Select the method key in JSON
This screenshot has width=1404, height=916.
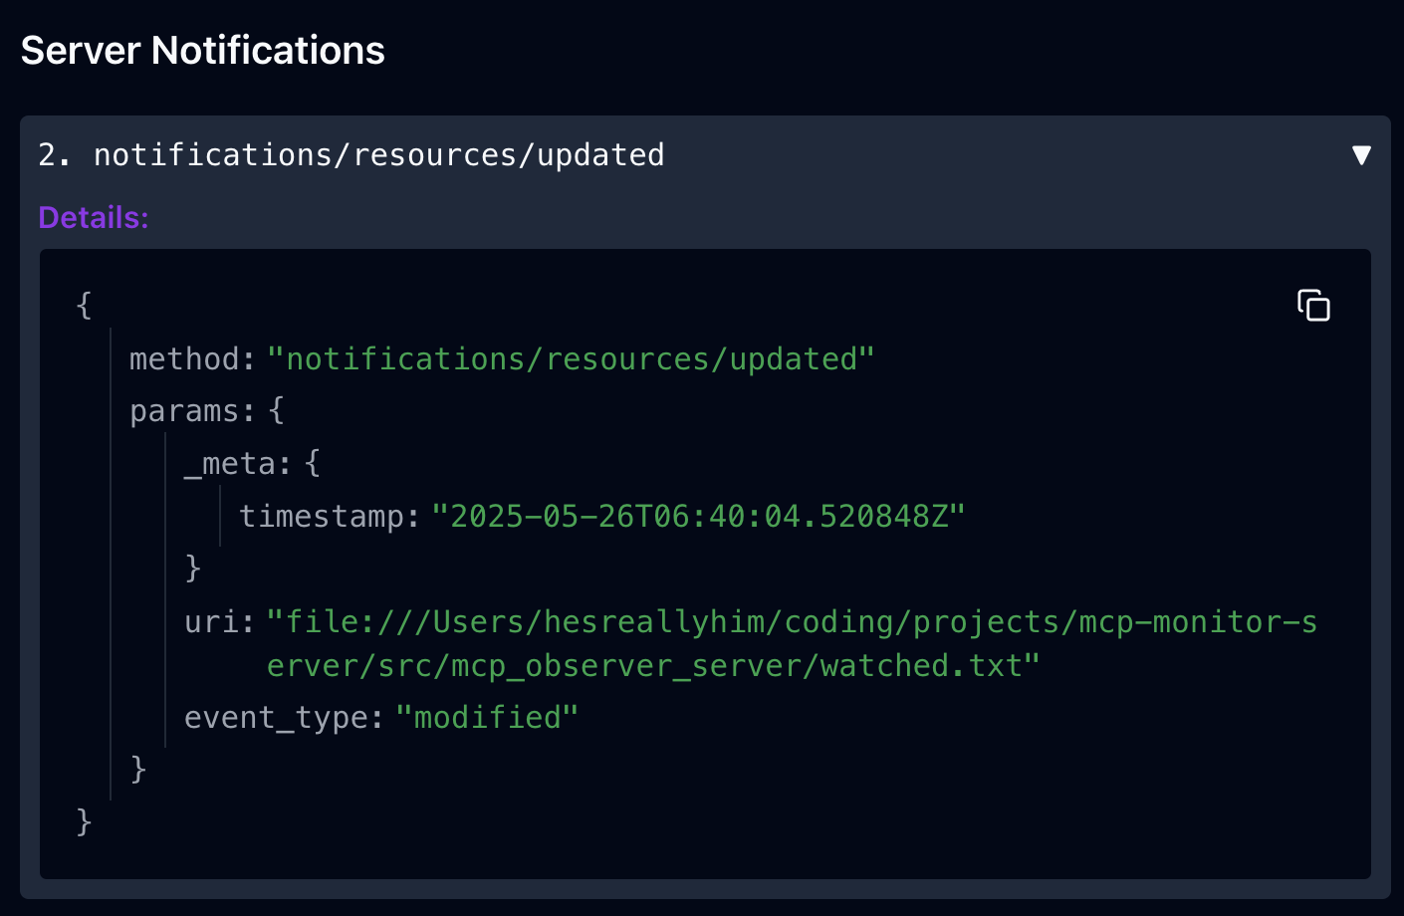(191, 358)
